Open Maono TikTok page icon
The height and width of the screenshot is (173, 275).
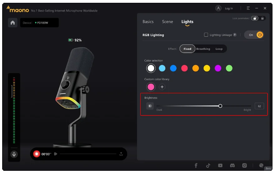click(208, 165)
